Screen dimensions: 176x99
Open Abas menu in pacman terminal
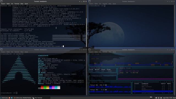click(x=22, y=4)
